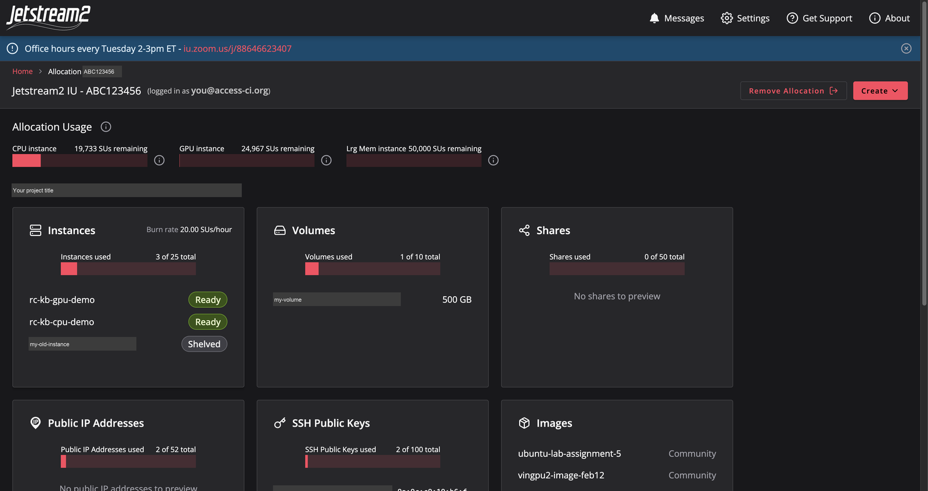This screenshot has width=928, height=491.
Task: Open the Shares heading
Action: pos(553,231)
